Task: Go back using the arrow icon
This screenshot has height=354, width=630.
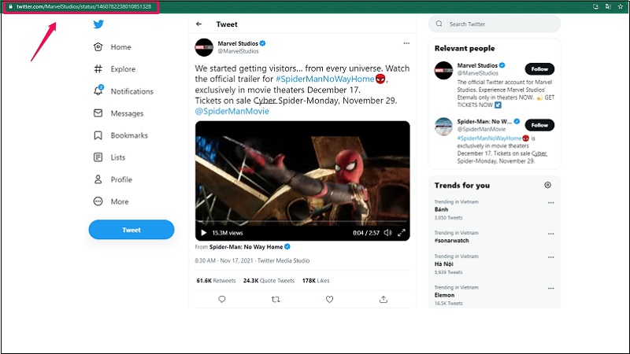Action: [198, 24]
